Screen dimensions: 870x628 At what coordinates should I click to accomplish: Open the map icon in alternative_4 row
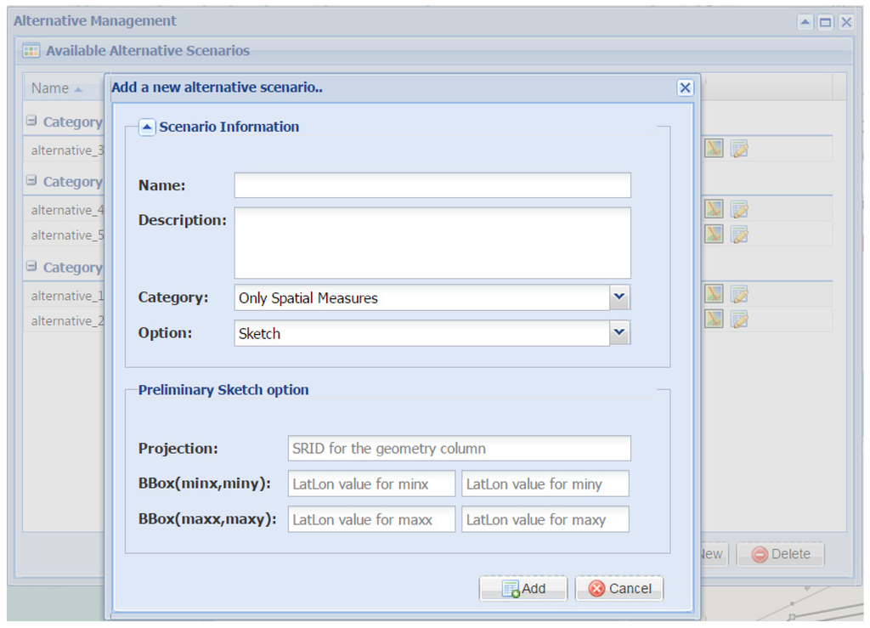pos(714,209)
